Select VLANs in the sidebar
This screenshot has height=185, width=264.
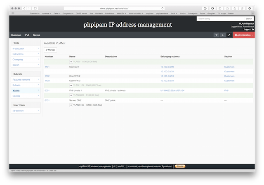26,90
